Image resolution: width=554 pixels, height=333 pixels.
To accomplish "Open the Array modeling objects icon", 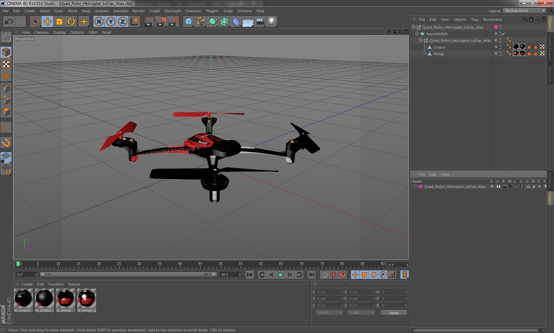I will (224, 22).
